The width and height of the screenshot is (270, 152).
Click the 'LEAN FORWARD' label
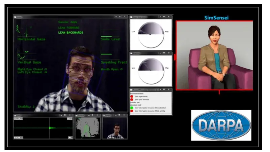coord(69,28)
